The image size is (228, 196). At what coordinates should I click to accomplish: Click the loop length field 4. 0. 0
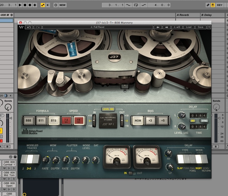coord(159,5)
